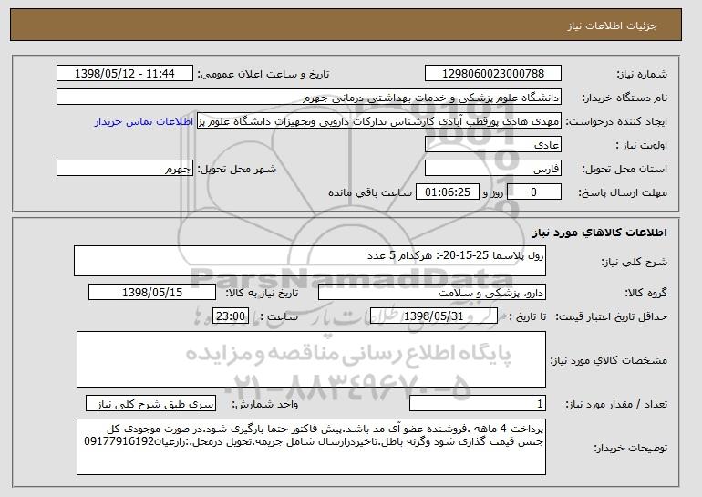This screenshot has height=497, width=702.
Task: Click the label شرح کلی نیاز
Action: (634, 262)
